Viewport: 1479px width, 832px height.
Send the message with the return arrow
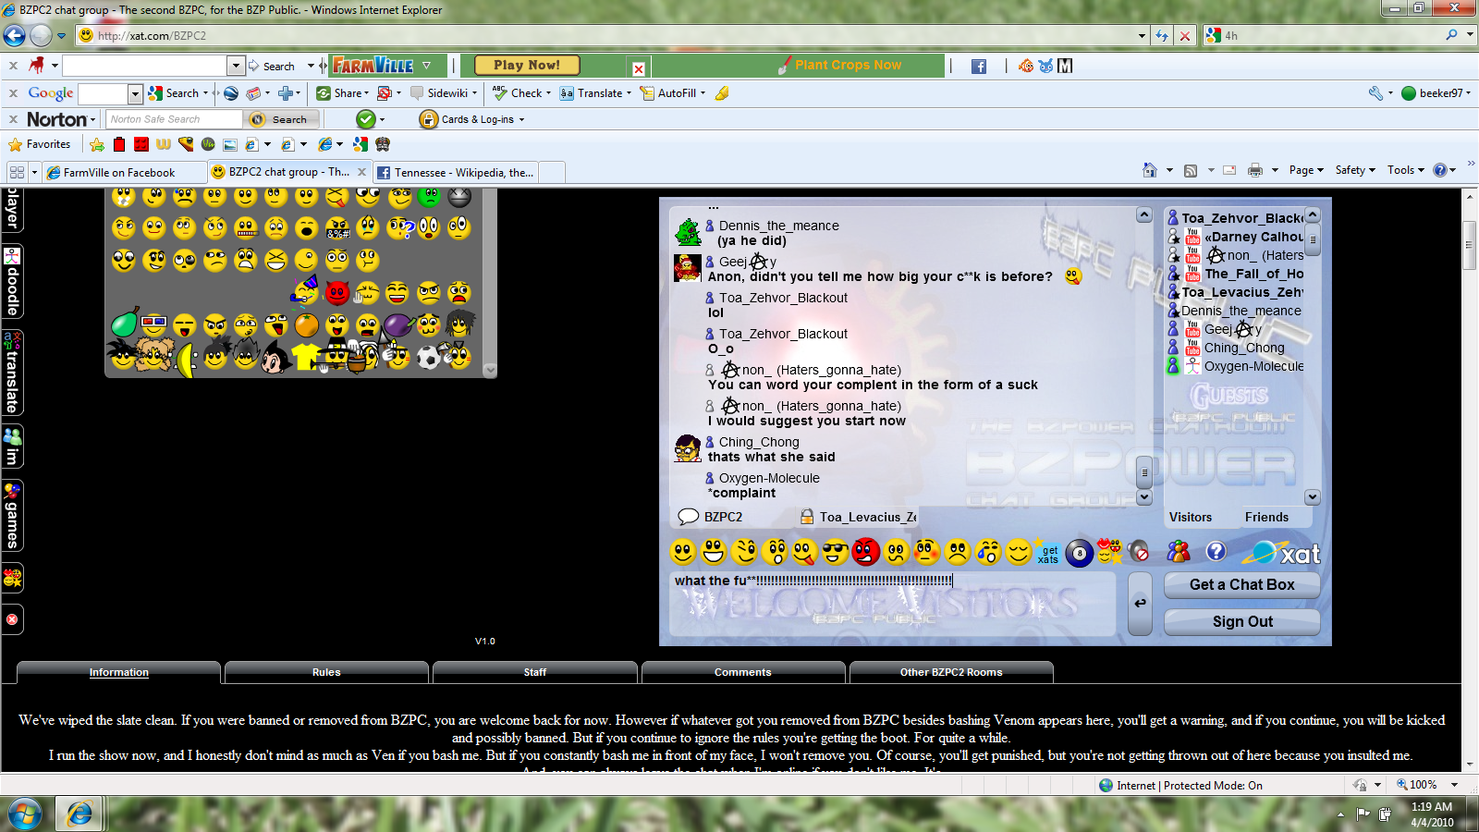[x=1141, y=604]
